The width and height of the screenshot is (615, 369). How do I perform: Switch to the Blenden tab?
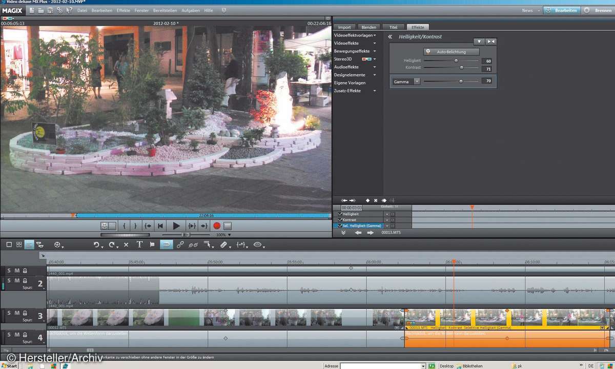tap(368, 27)
